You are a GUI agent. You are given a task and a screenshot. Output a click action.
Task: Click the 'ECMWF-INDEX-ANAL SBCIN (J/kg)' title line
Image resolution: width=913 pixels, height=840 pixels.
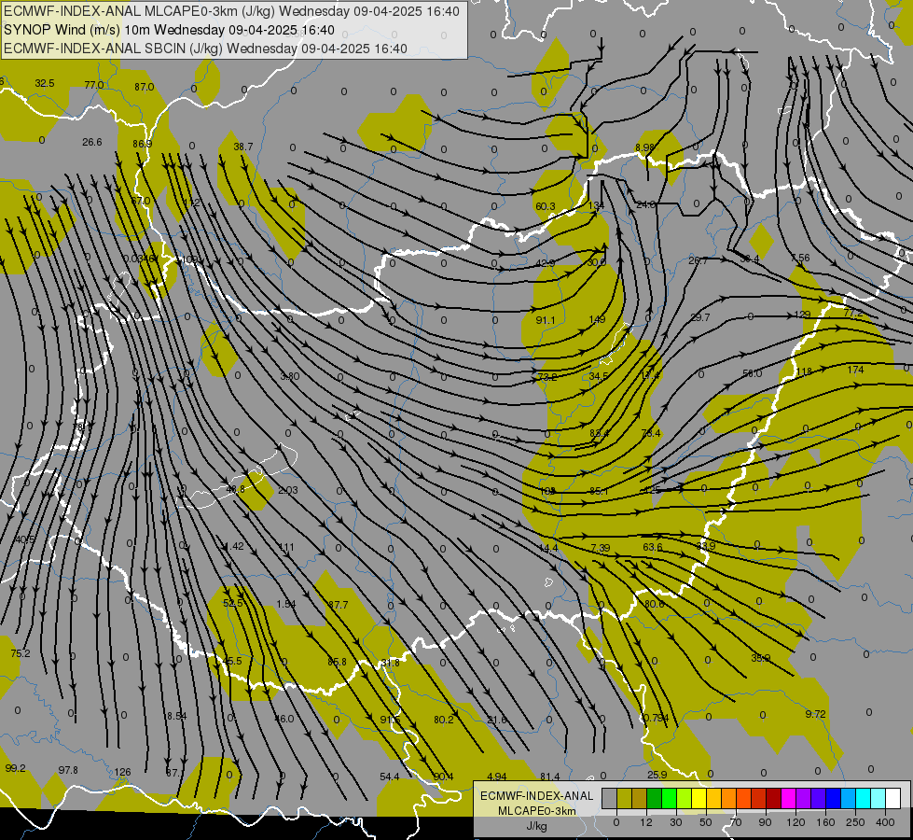point(113,49)
